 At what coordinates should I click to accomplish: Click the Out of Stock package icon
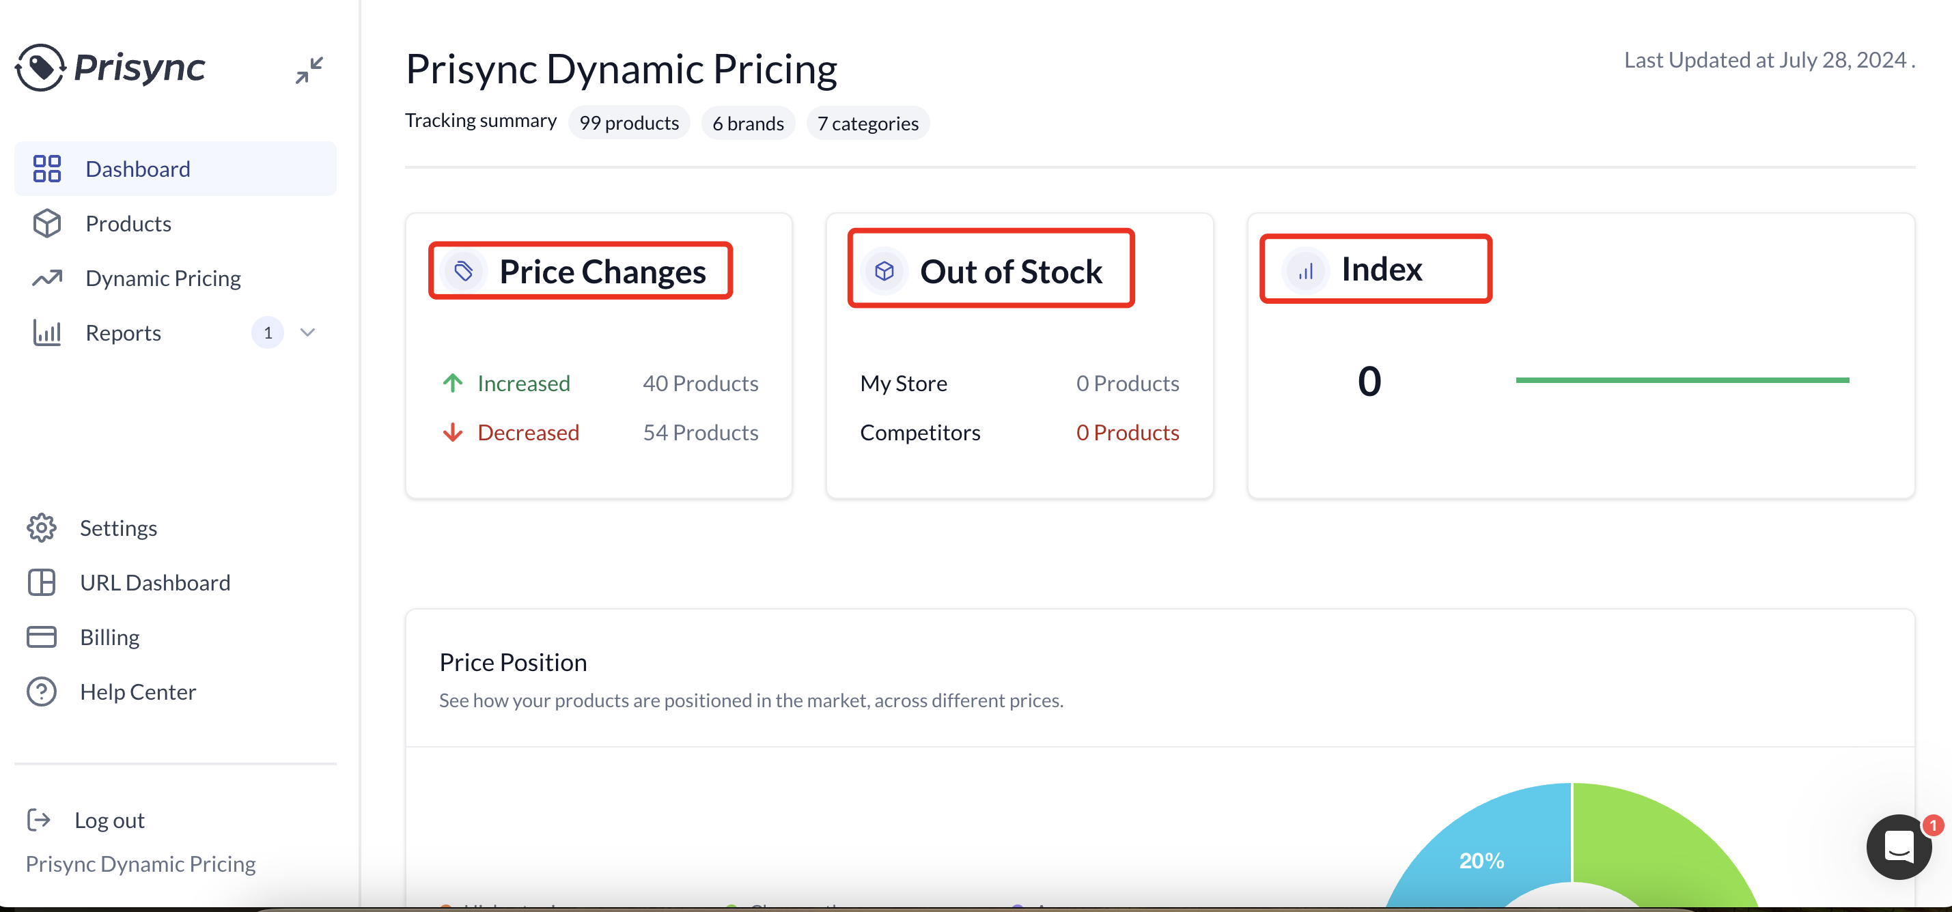(884, 270)
